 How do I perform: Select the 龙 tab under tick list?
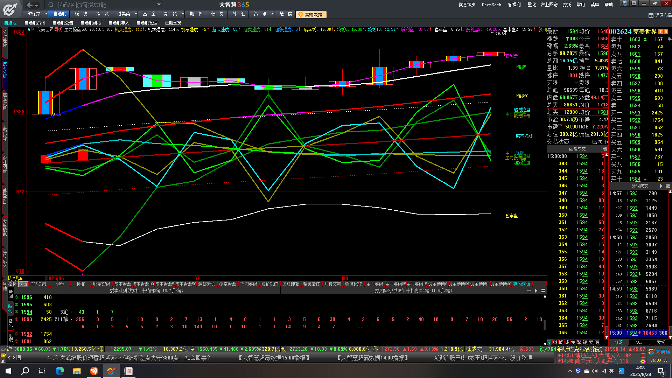(x=573, y=342)
